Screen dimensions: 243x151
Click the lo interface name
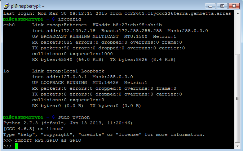[x=6, y=71]
